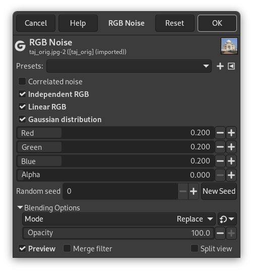Click the GIMP GEGL logo icon
Screen dimensions: 253x272
20,46
